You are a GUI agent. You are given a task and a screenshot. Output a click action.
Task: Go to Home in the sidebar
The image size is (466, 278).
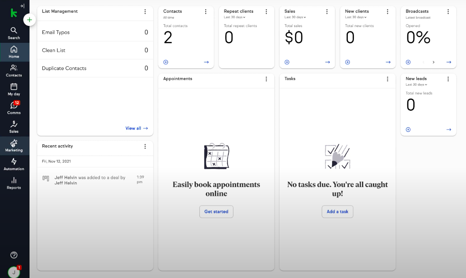[x=14, y=52]
